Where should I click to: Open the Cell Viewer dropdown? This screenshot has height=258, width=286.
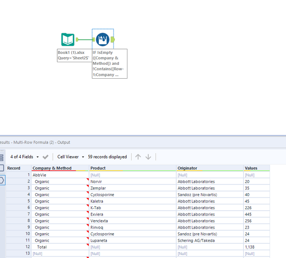tap(71, 157)
